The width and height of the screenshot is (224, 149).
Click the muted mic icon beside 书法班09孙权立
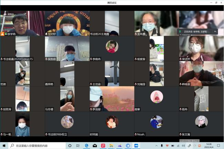click(x=46, y=134)
